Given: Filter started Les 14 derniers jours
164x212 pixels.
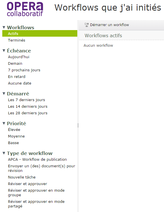Looking at the screenshot, I should click(x=28, y=106).
